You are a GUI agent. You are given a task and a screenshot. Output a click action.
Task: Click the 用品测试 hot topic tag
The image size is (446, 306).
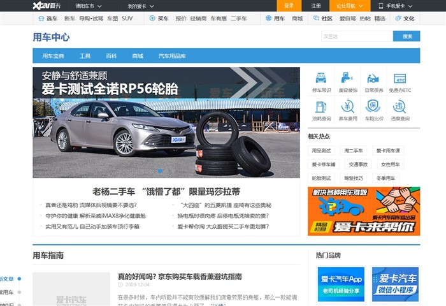tap(321, 150)
